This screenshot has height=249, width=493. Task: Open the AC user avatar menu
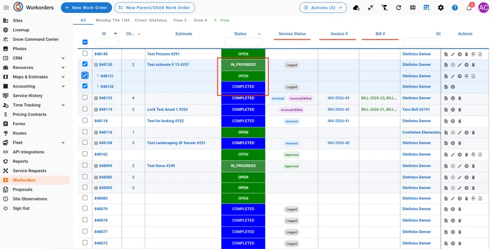pyautogui.click(x=484, y=7)
